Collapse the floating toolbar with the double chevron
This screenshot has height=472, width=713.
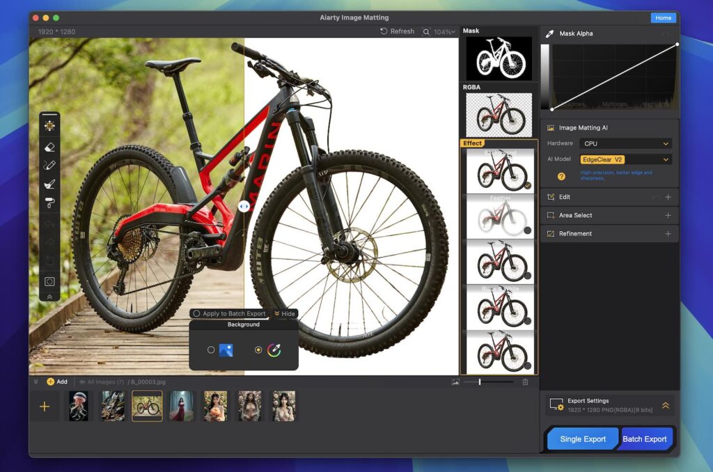coord(49,297)
